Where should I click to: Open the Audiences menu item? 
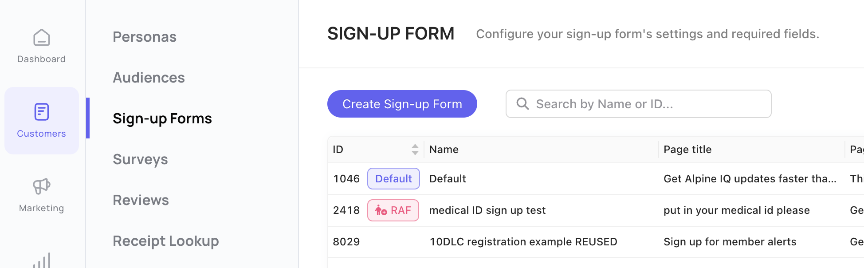[149, 78]
